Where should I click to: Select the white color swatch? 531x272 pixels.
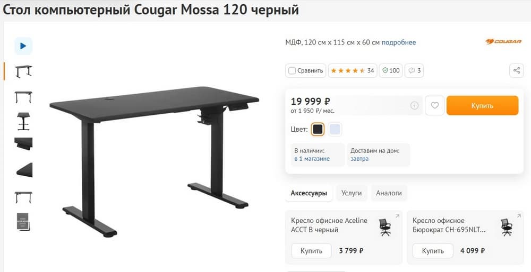tap(335, 129)
